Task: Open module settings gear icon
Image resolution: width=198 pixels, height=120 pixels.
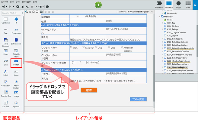Action: pos(18,7)
